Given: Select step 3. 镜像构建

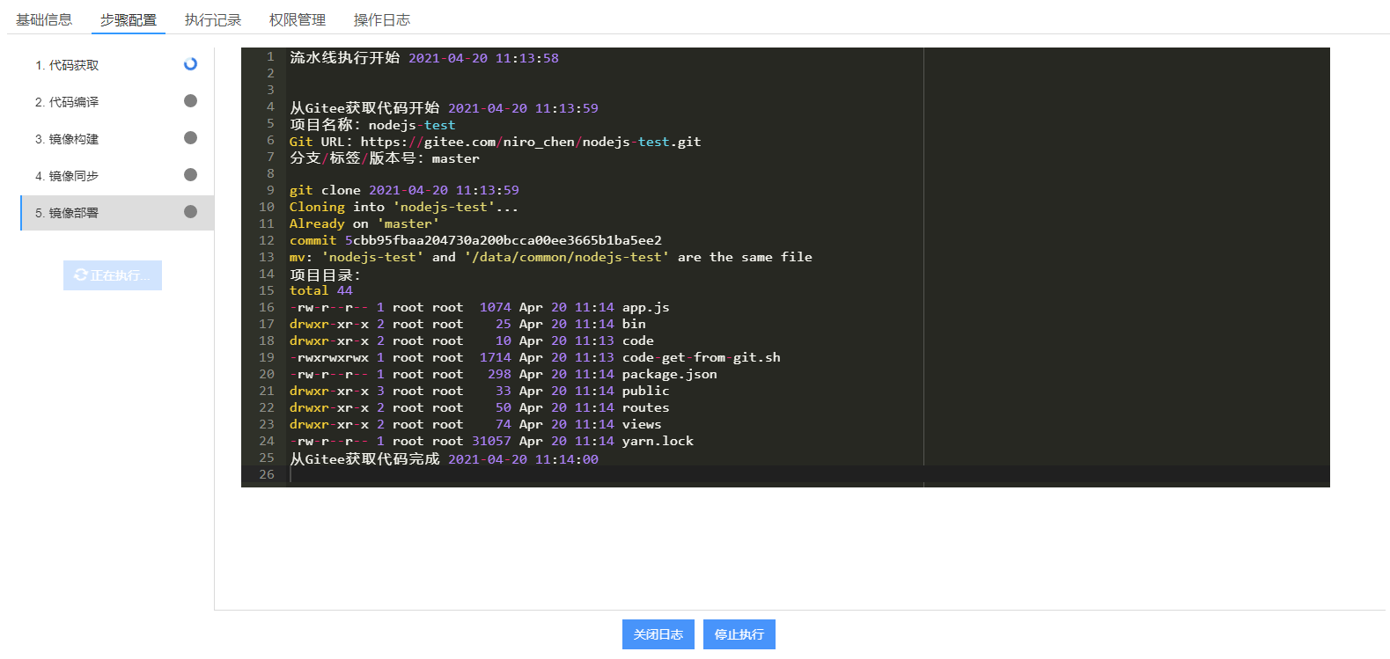Looking at the screenshot, I should (117, 139).
